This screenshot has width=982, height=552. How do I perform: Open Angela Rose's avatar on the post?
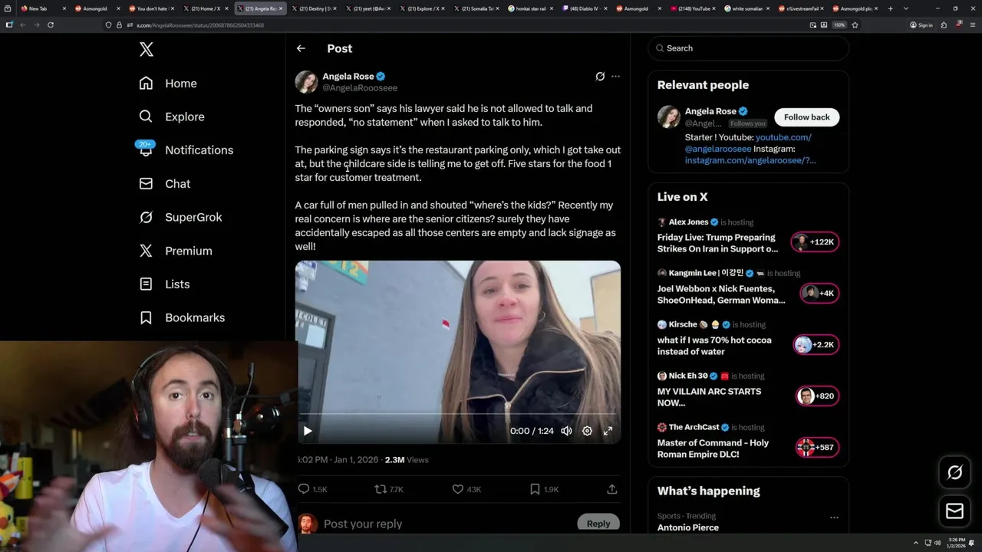[306, 82]
